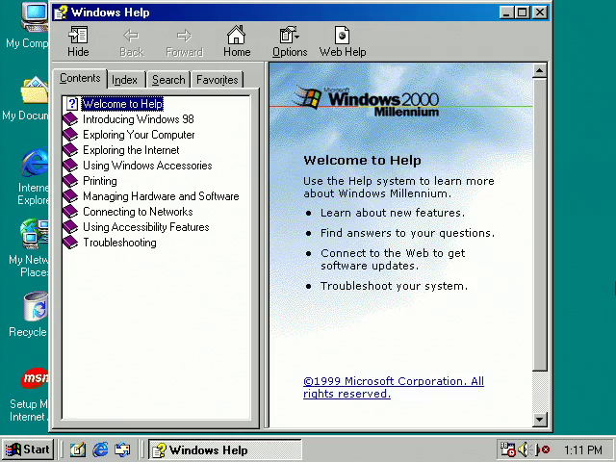Select Using Accessibility Features text
Viewport: 616px width, 462px height.
click(145, 227)
